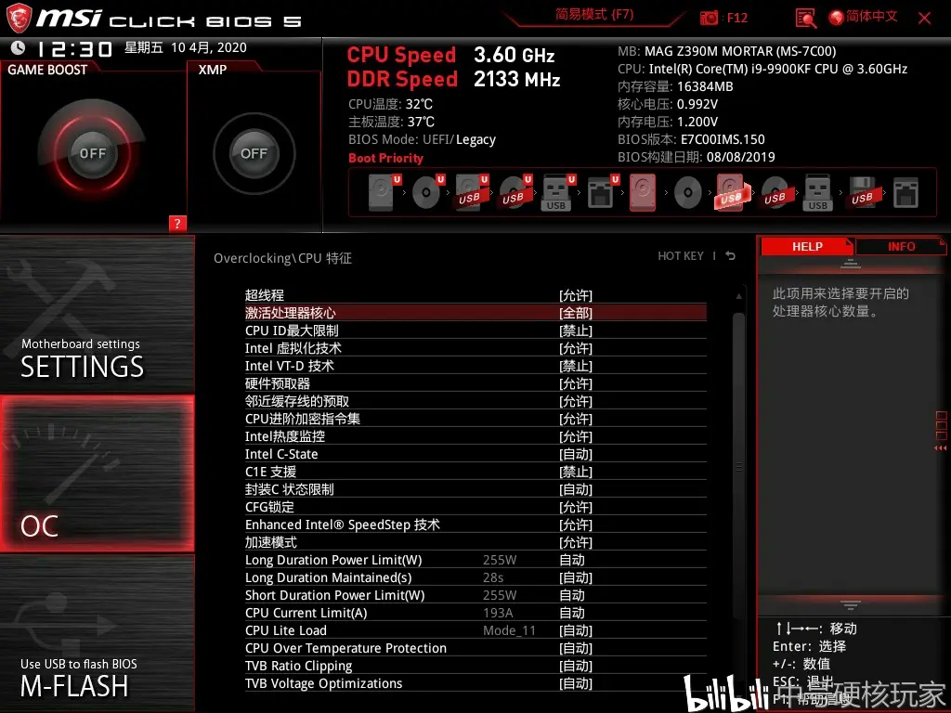Close the BIOS with the red X

(x=924, y=19)
